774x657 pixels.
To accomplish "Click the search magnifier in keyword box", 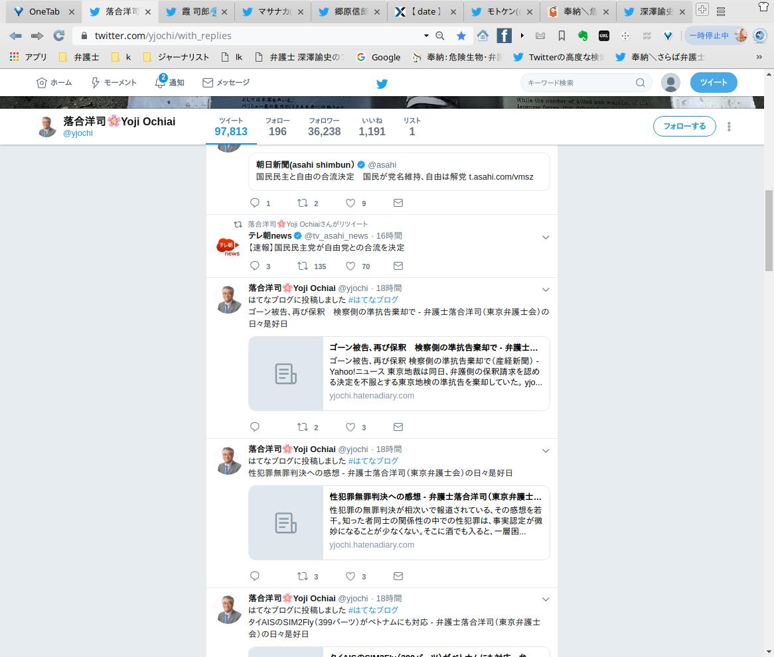I will coord(640,82).
